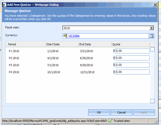
Task: Click the 3/31/2010 end date cell
Action: [86, 51]
